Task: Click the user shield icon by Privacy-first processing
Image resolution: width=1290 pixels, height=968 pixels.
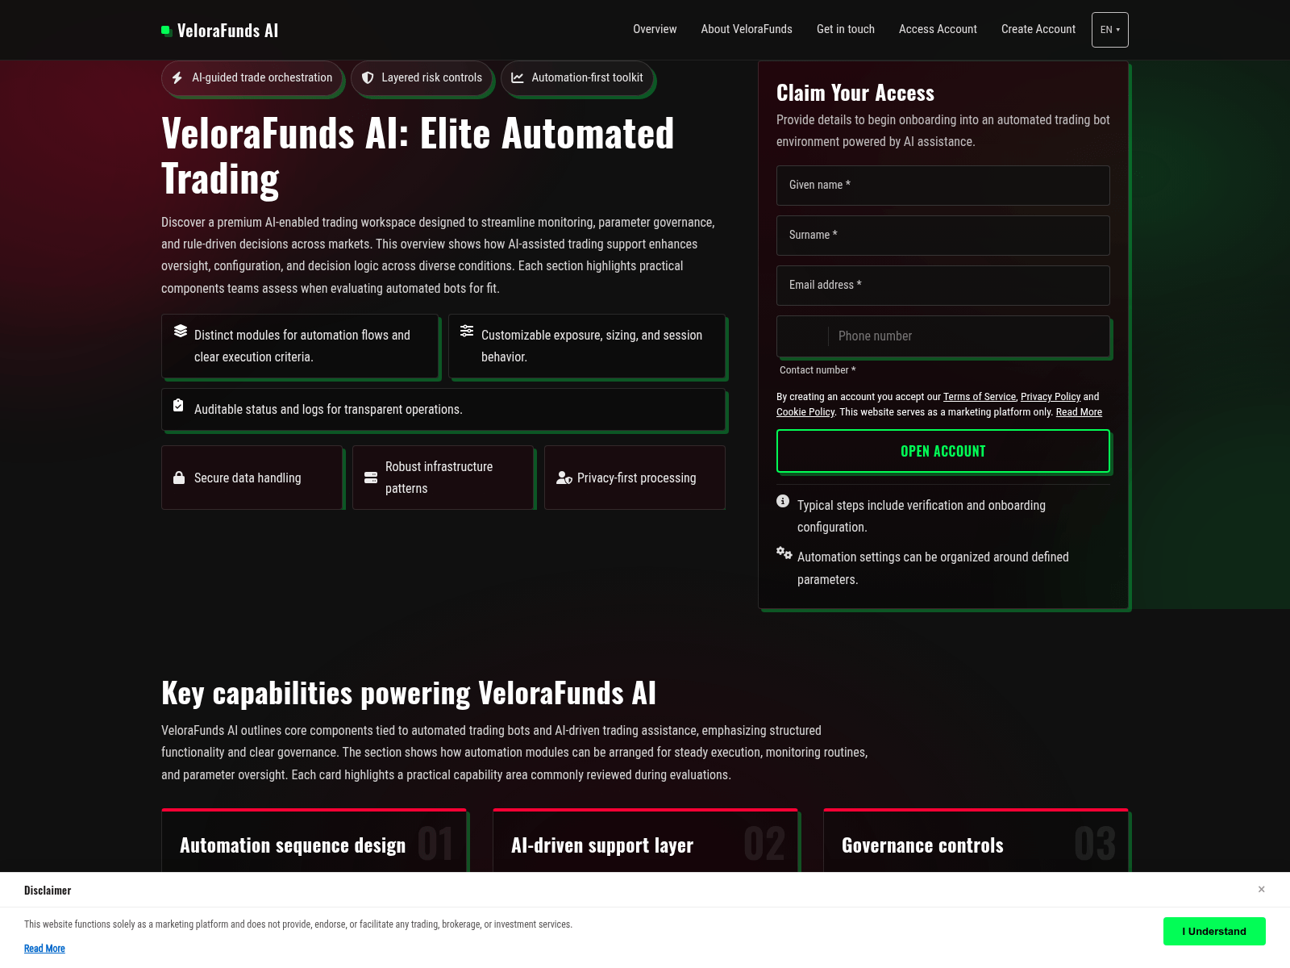Action: 564,478
